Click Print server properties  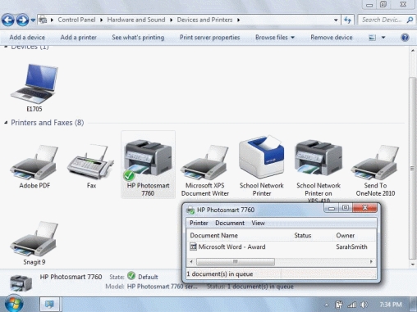pos(209,38)
